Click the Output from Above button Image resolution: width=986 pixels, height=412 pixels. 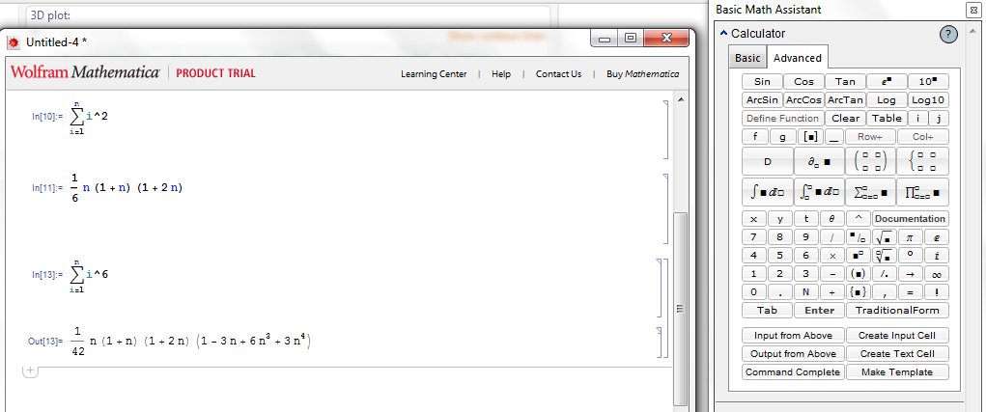click(793, 353)
